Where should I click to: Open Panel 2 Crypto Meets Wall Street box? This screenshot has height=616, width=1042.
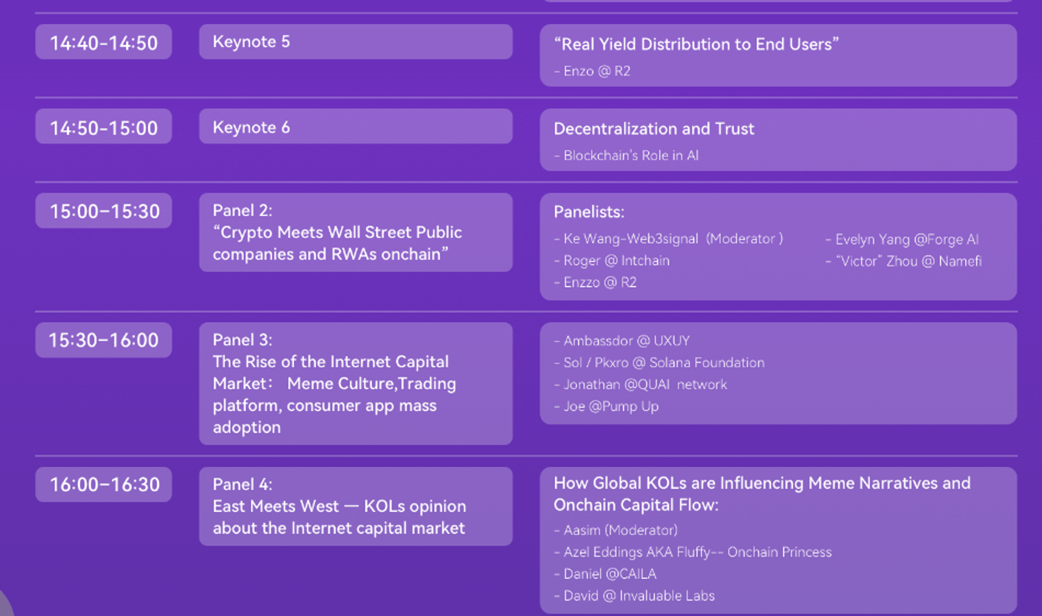[x=356, y=232]
